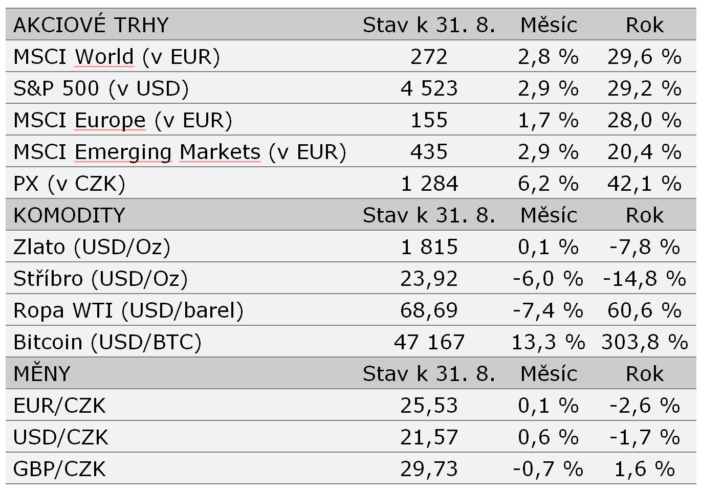Click the PX yearly change 42,1 %

[x=644, y=184]
